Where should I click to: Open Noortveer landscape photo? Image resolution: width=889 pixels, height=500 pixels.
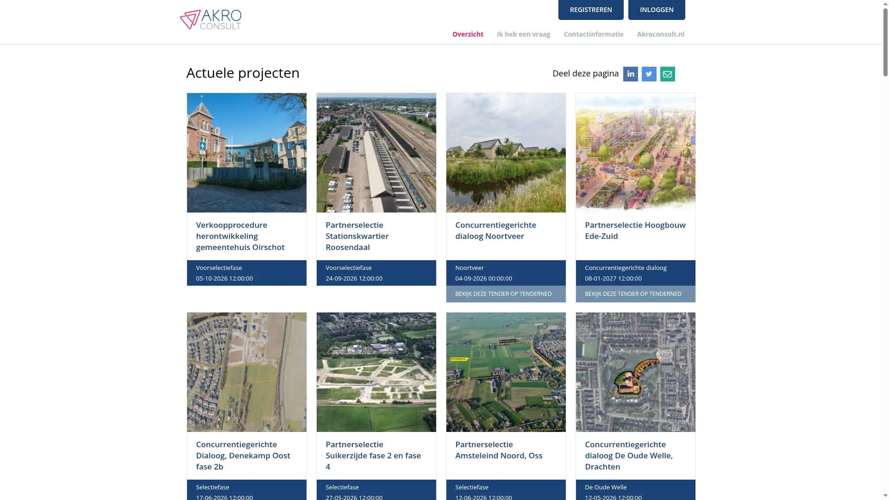coord(506,153)
